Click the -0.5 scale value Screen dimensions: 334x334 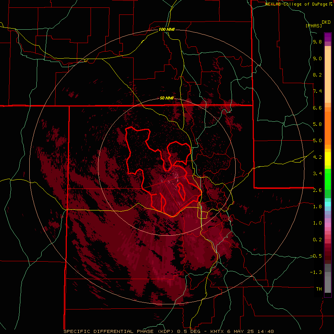click(x=316, y=256)
